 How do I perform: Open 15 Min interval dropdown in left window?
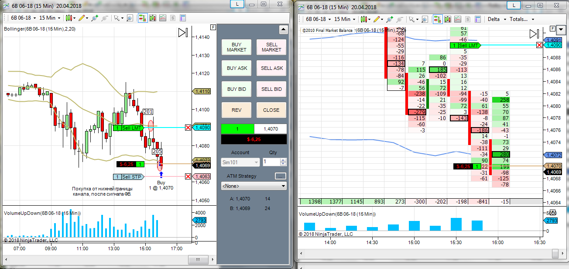pos(50,18)
